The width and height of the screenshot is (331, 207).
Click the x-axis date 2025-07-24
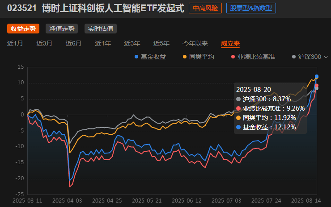[266, 201]
